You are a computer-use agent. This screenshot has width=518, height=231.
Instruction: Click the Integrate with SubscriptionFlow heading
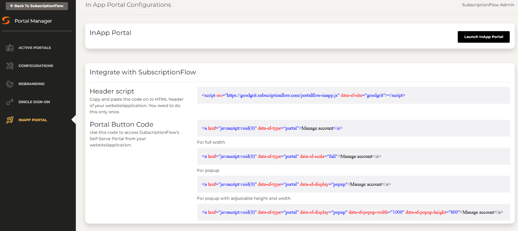143,72
